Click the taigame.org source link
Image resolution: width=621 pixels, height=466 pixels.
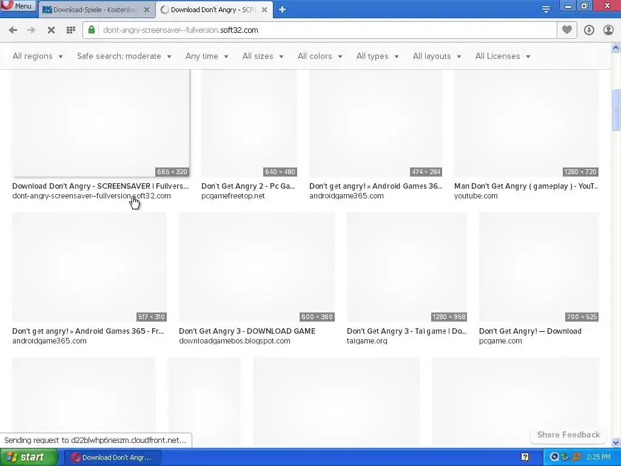pyautogui.click(x=367, y=341)
